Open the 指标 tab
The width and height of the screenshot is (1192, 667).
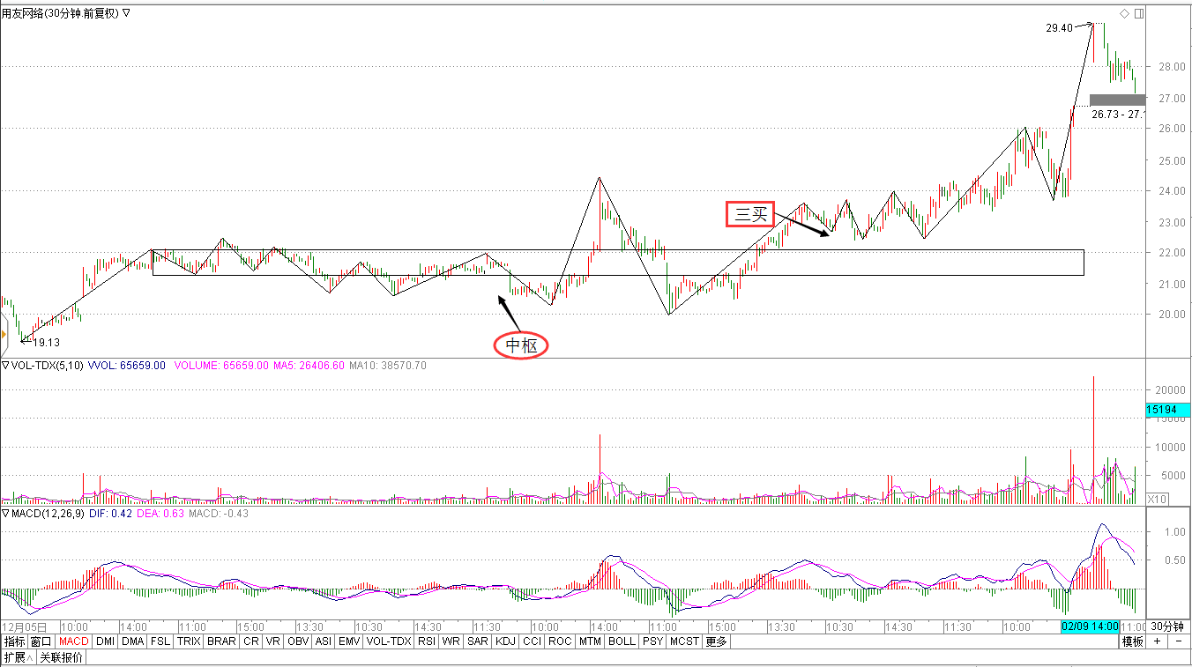14,641
